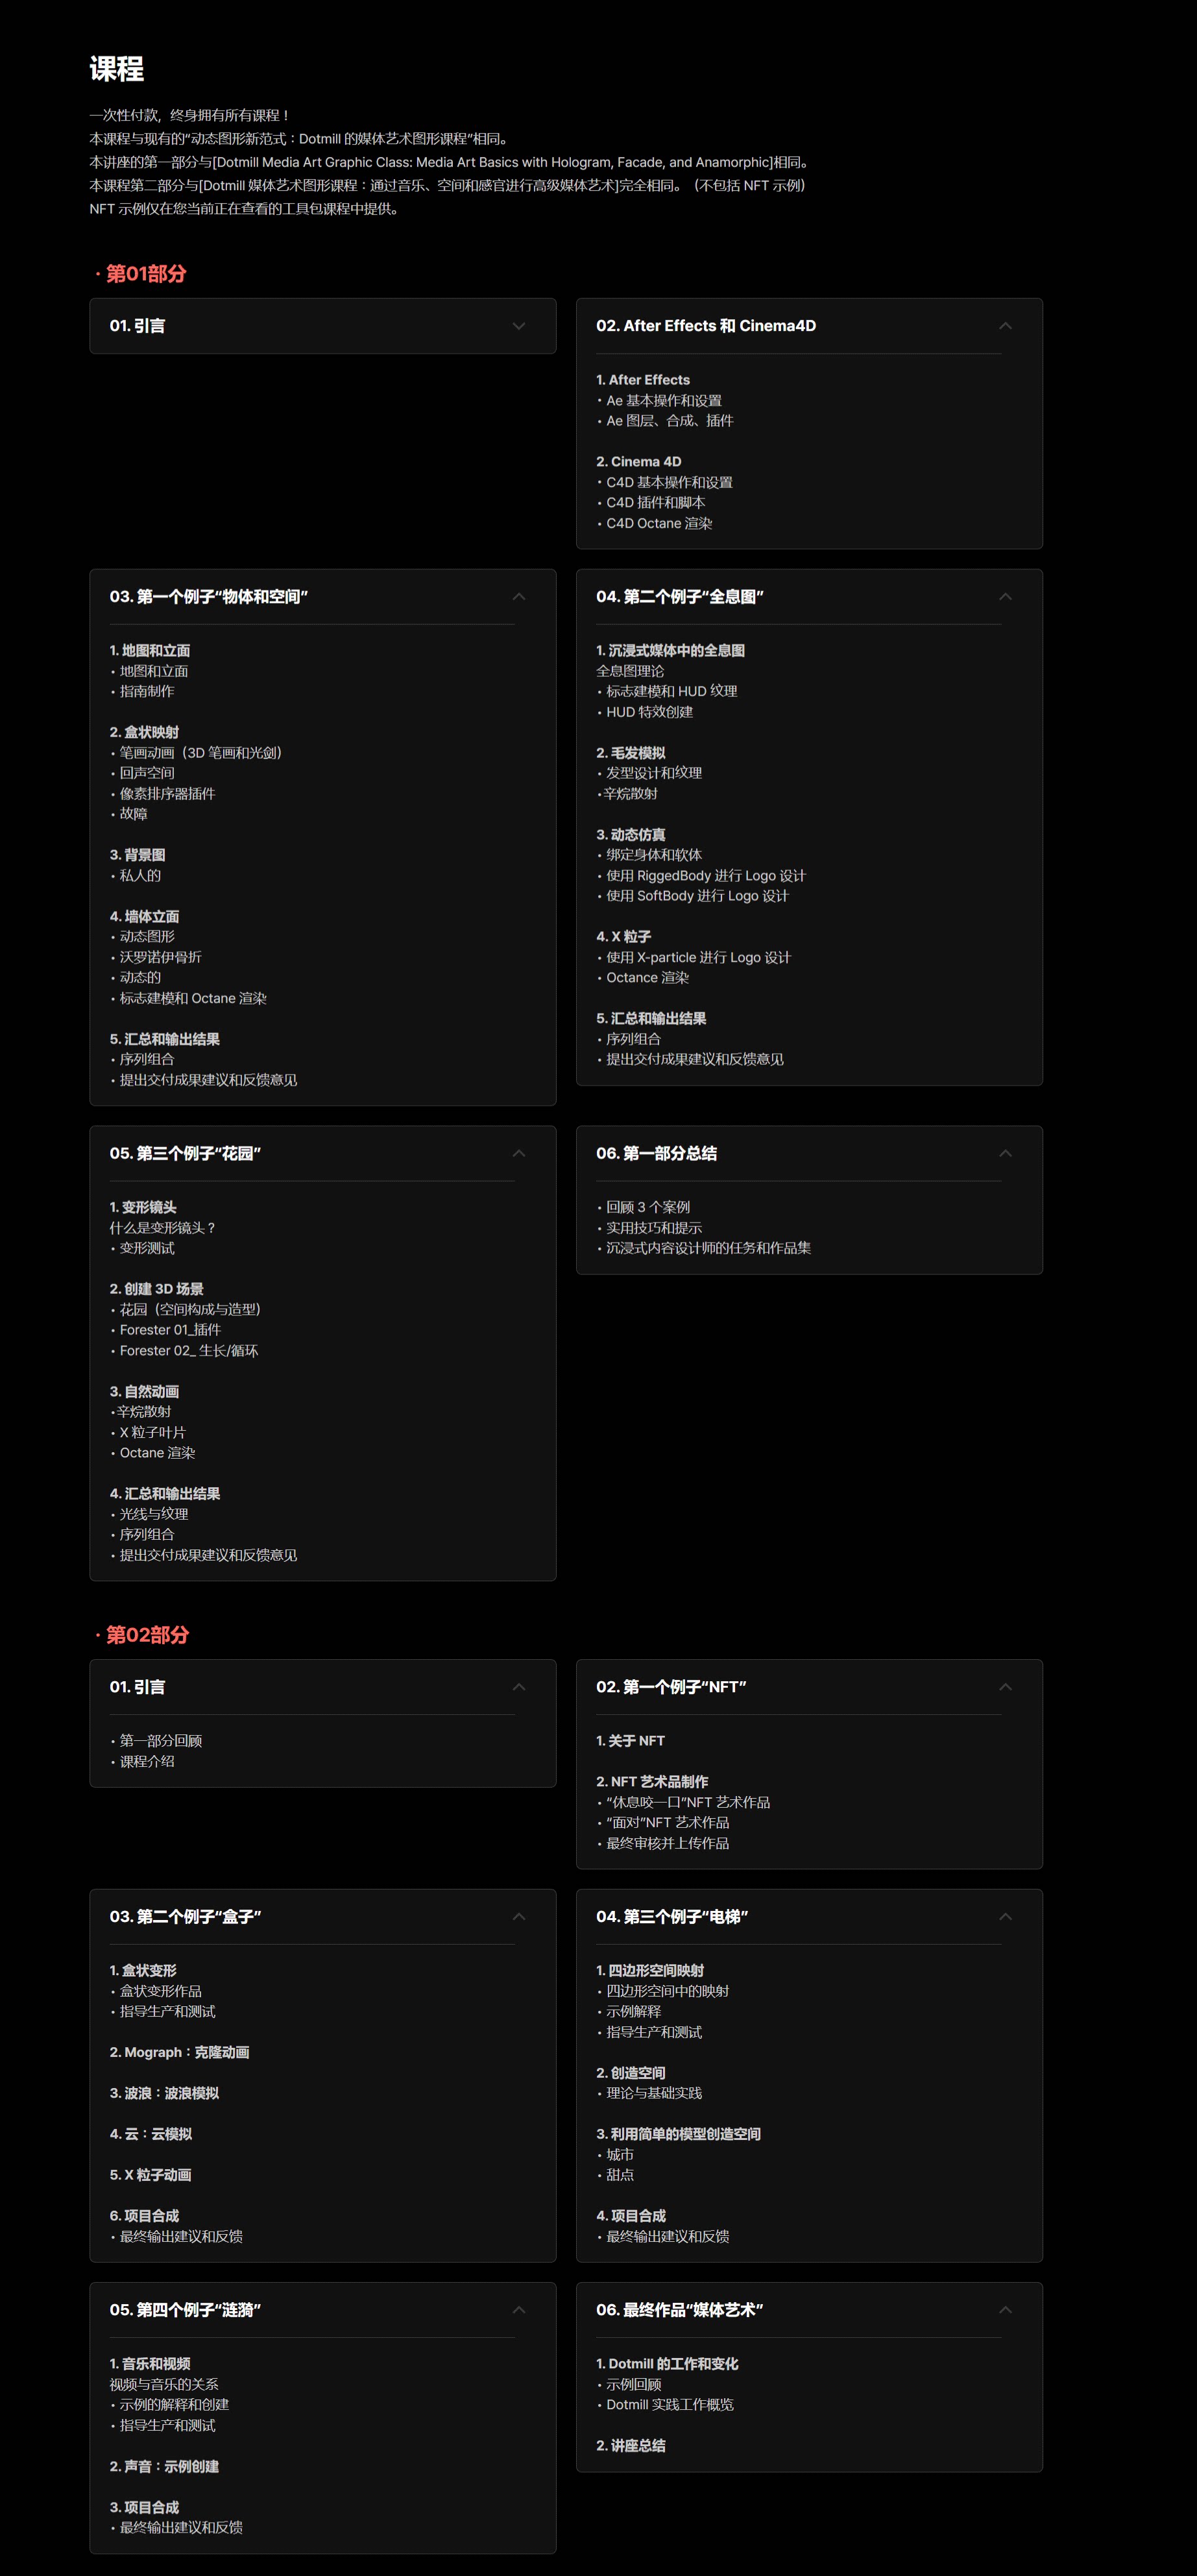
Task: Click the 06. 第一部分总结 header title
Action: pos(656,1153)
